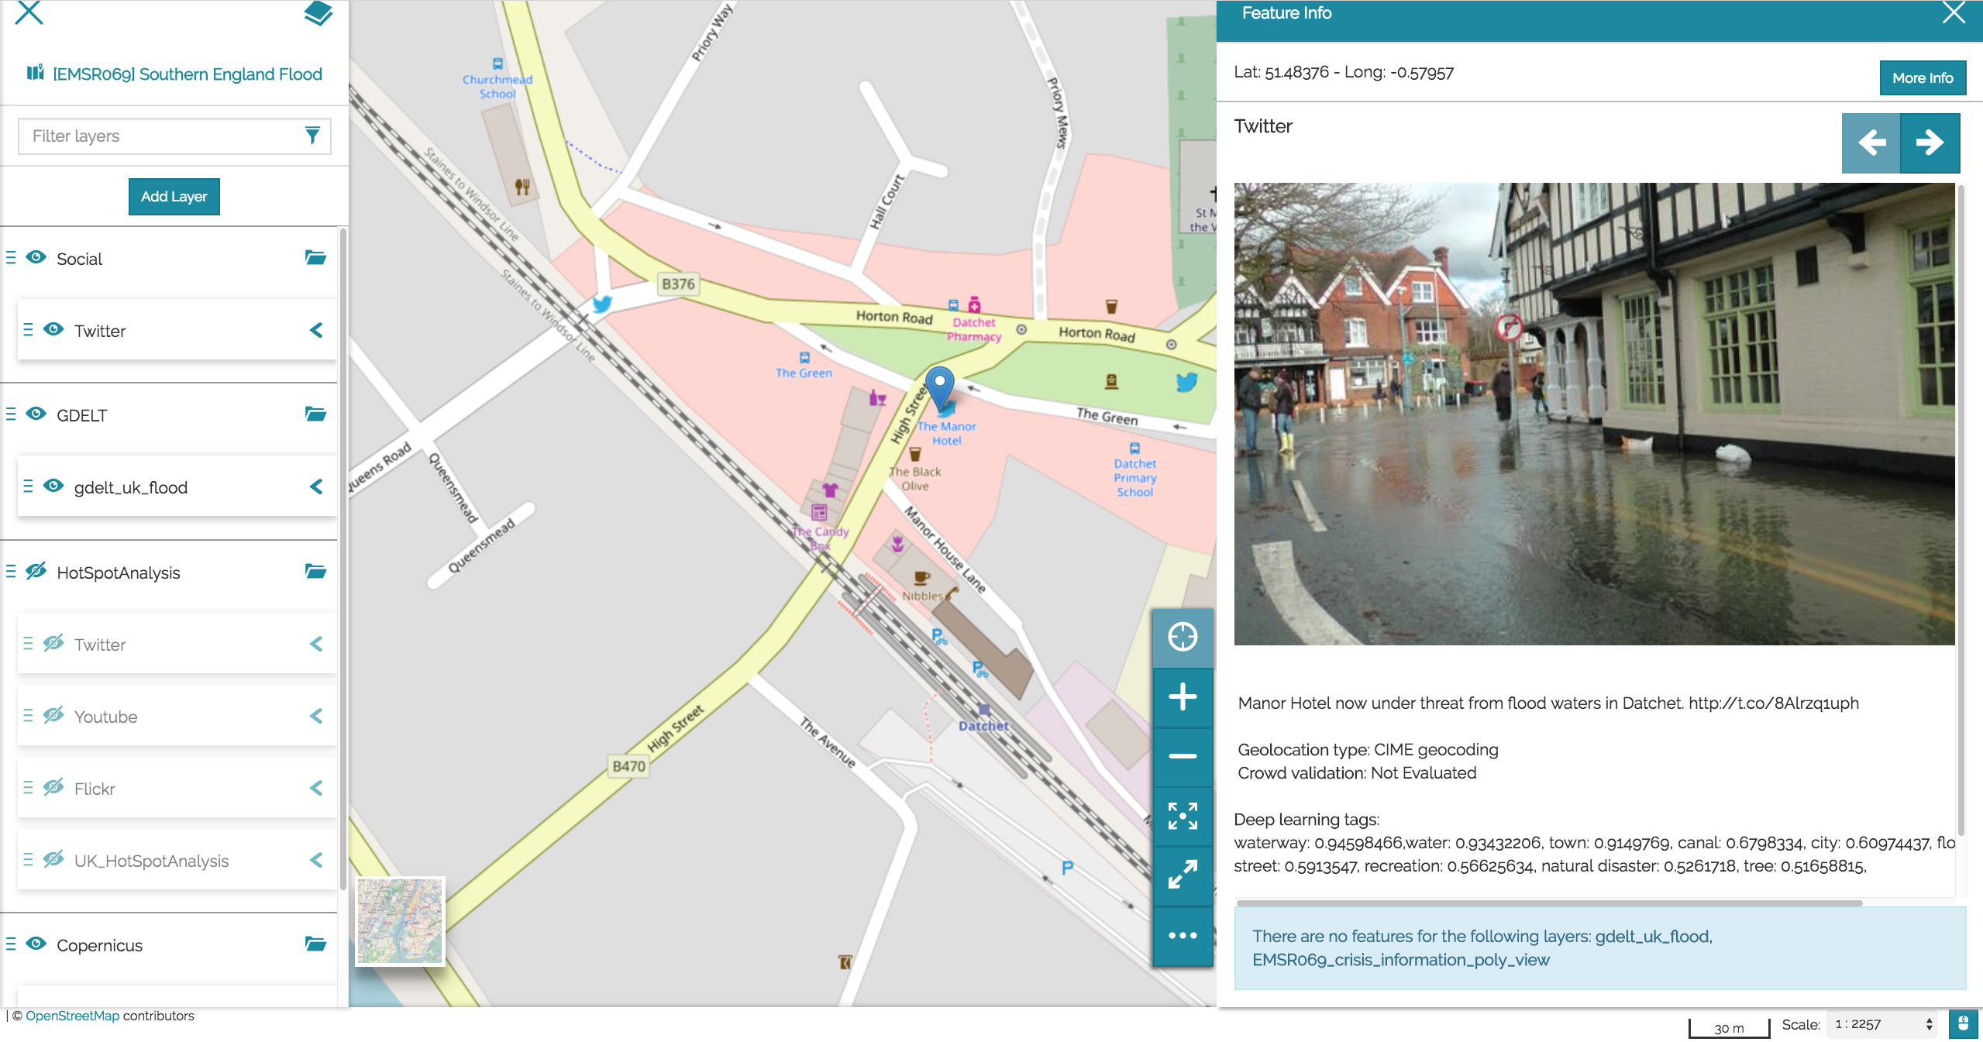1983x1042 pixels.
Task: Open more map tools via three dots
Action: (x=1183, y=935)
